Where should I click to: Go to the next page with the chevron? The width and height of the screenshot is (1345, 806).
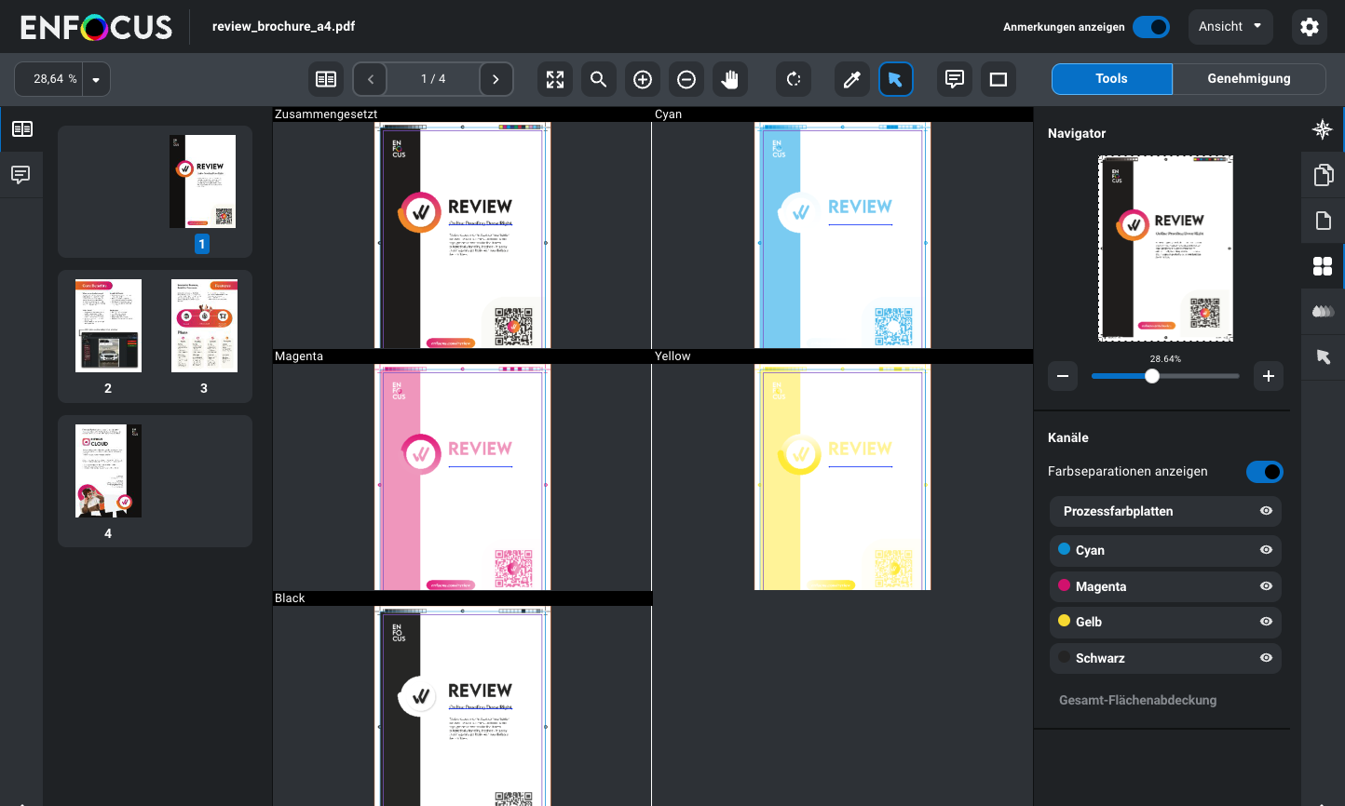[496, 79]
